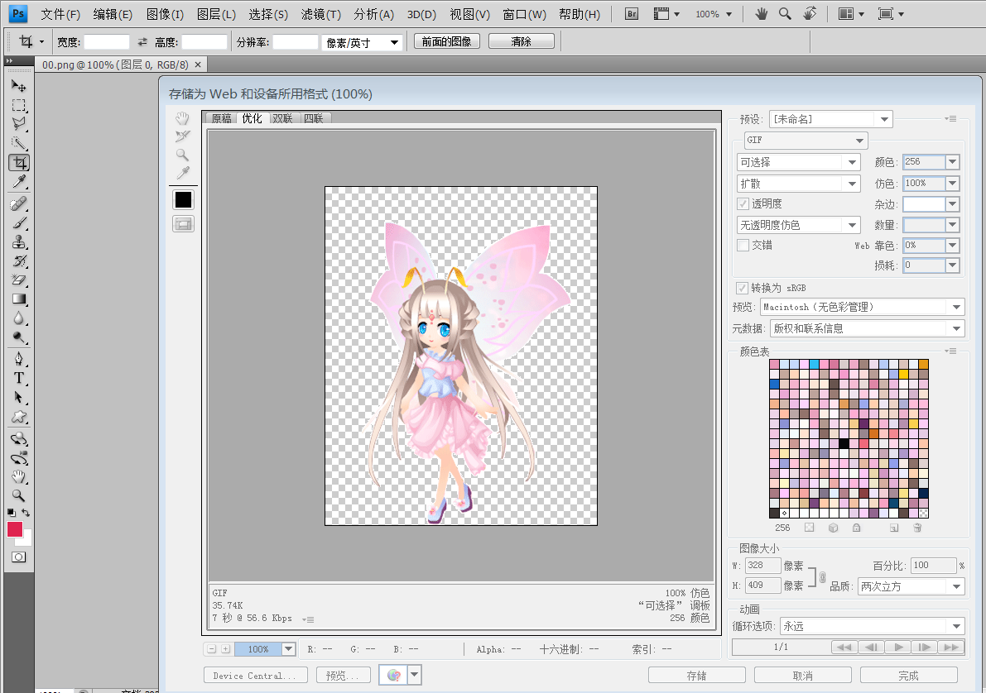The height and width of the screenshot is (693, 986).
Task: Select the Path Selection tool
Action: tap(19, 397)
